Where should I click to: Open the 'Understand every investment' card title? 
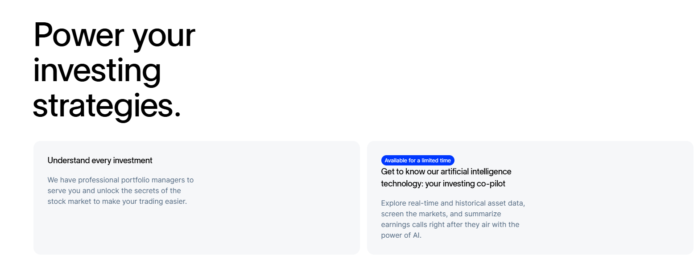[x=100, y=161]
